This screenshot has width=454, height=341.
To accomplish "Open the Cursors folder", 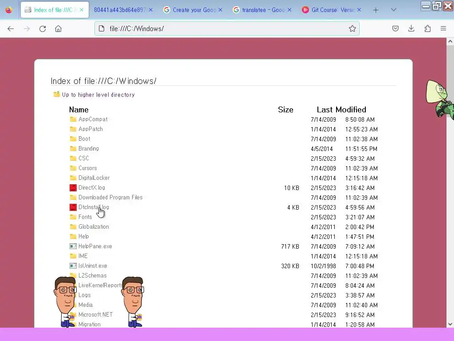I will 87,168.
